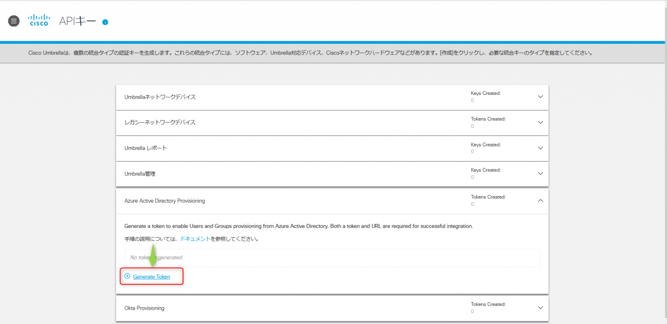Select the レガシーネットワークデバイス row title
Viewport: 667px width, 324px height.
coord(160,122)
